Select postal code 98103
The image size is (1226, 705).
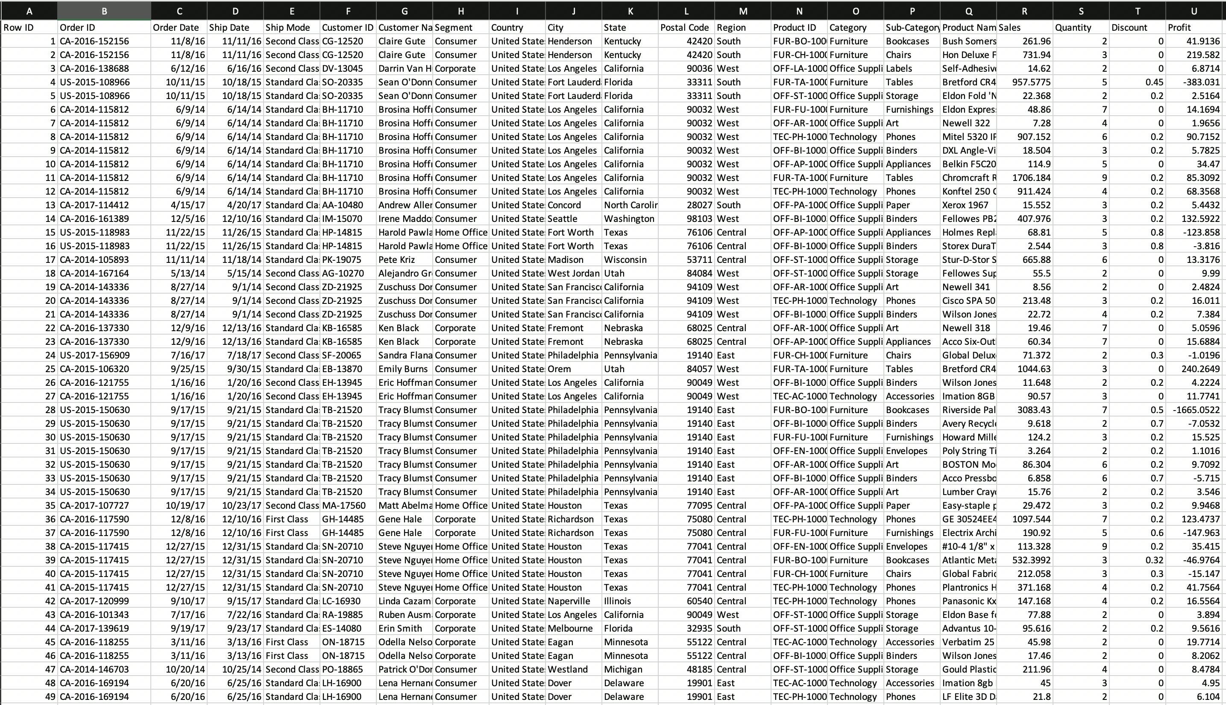click(686, 219)
